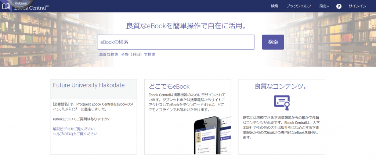Open the 検索 item in the top navigation
376x160 pixels.
(x=274, y=6)
